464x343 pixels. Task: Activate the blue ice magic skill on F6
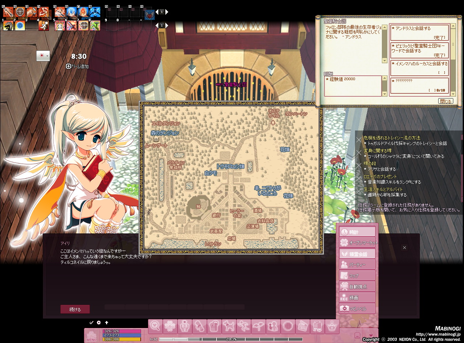click(x=71, y=12)
